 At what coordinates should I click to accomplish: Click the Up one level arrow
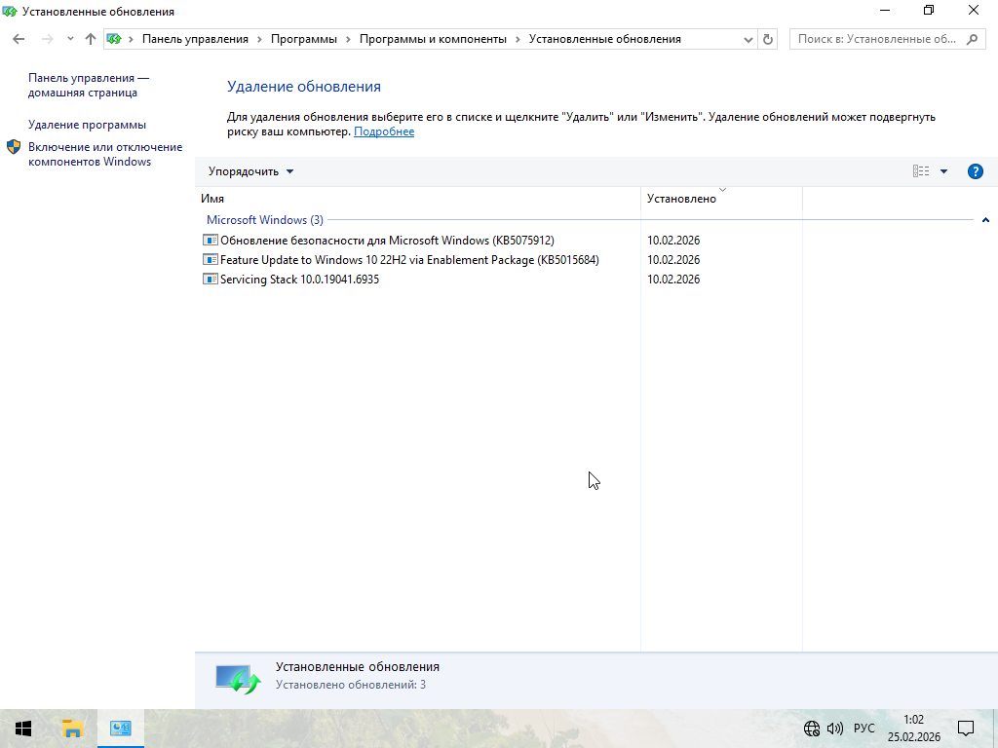pos(91,39)
